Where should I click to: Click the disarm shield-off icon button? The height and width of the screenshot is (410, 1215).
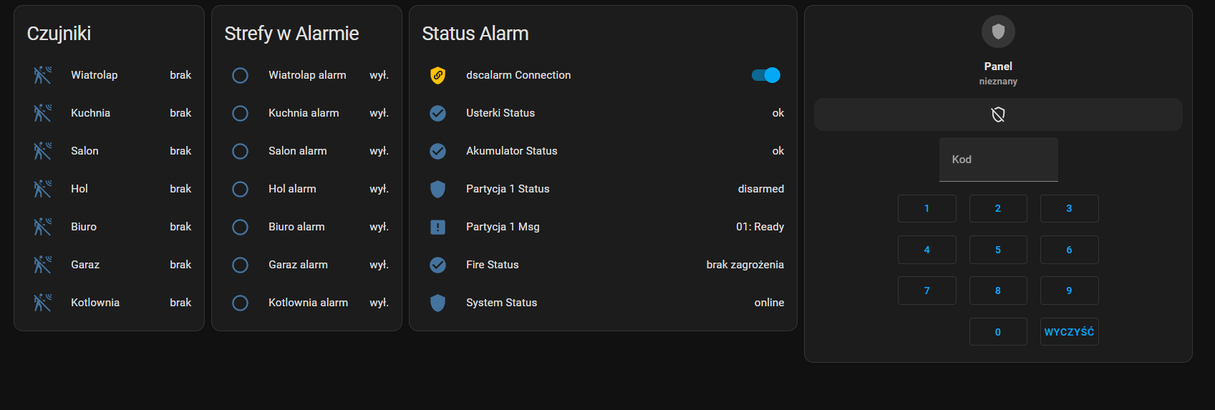coord(998,114)
